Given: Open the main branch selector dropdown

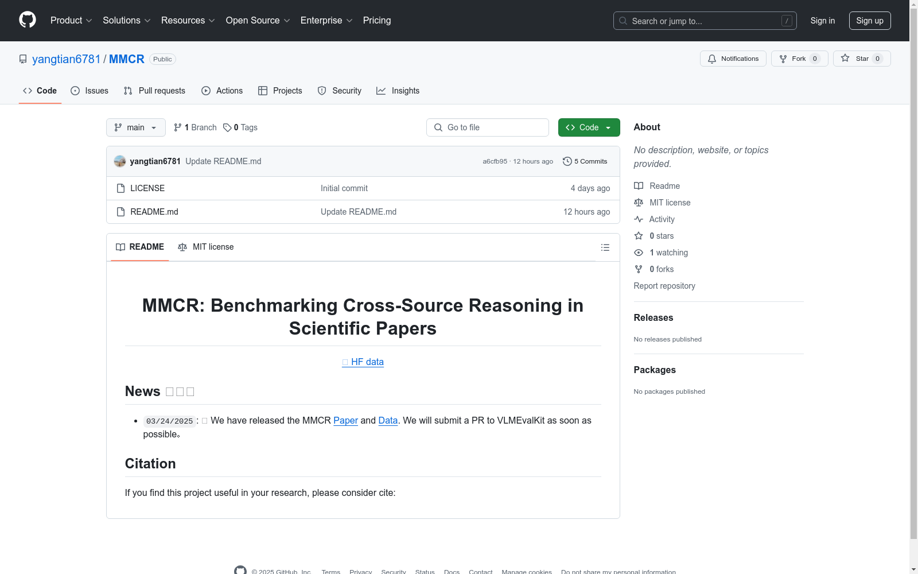Looking at the screenshot, I should tap(136, 127).
